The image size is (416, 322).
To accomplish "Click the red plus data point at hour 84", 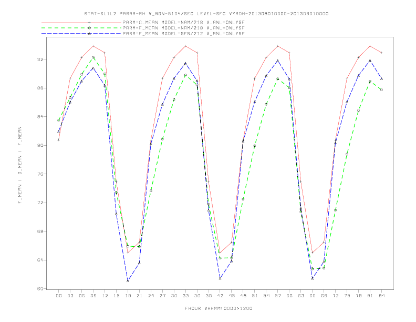I will [x=381, y=53].
